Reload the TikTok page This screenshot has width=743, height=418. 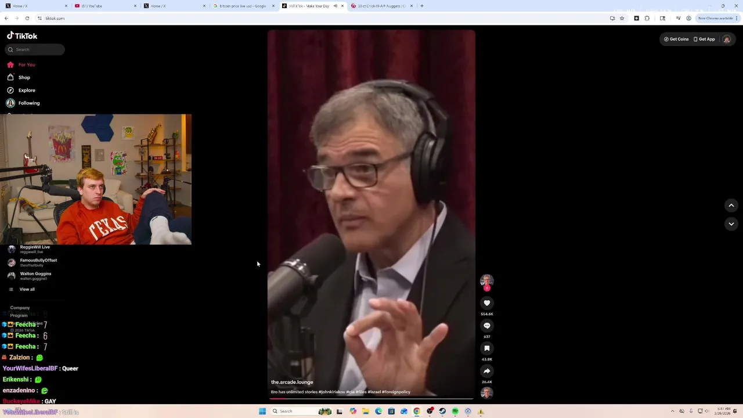[27, 18]
